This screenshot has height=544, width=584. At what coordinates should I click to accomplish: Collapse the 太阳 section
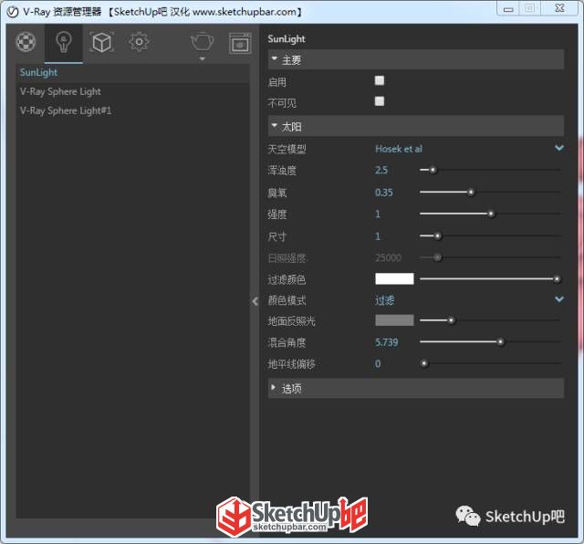(416, 126)
